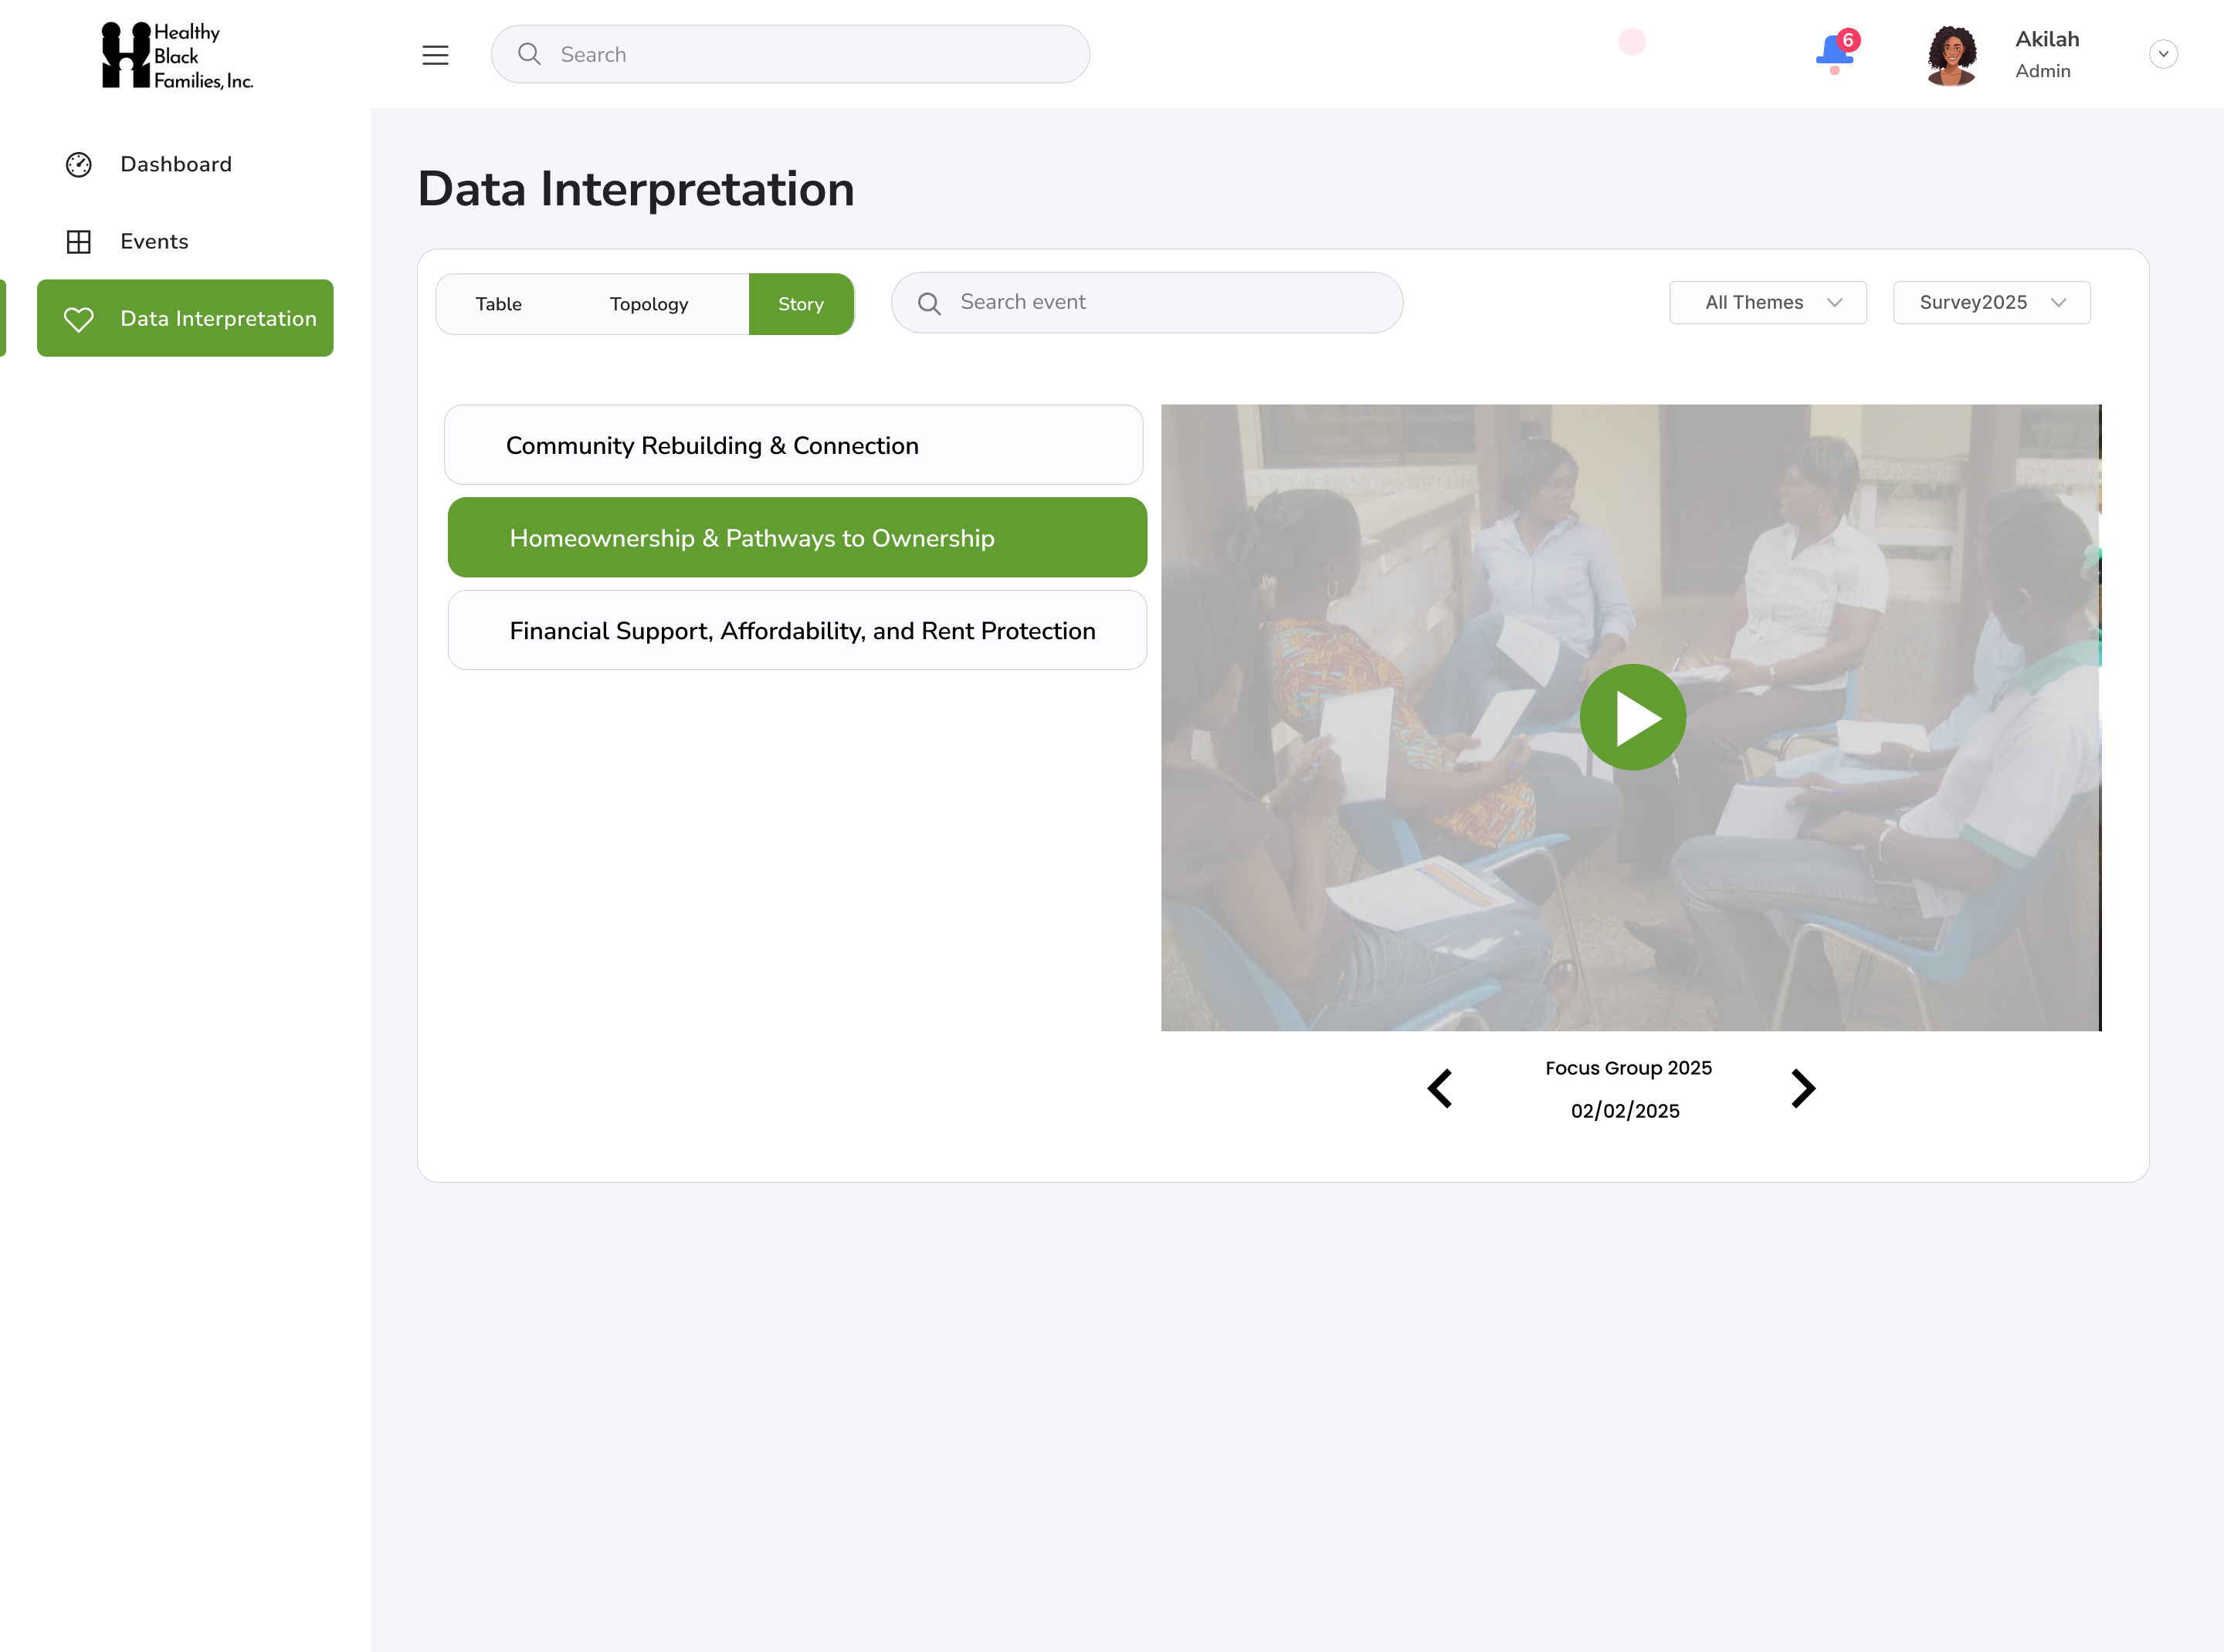Click the Events grid icon
The width and height of the screenshot is (2224, 1652).
pyautogui.click(x=79, y=241)
